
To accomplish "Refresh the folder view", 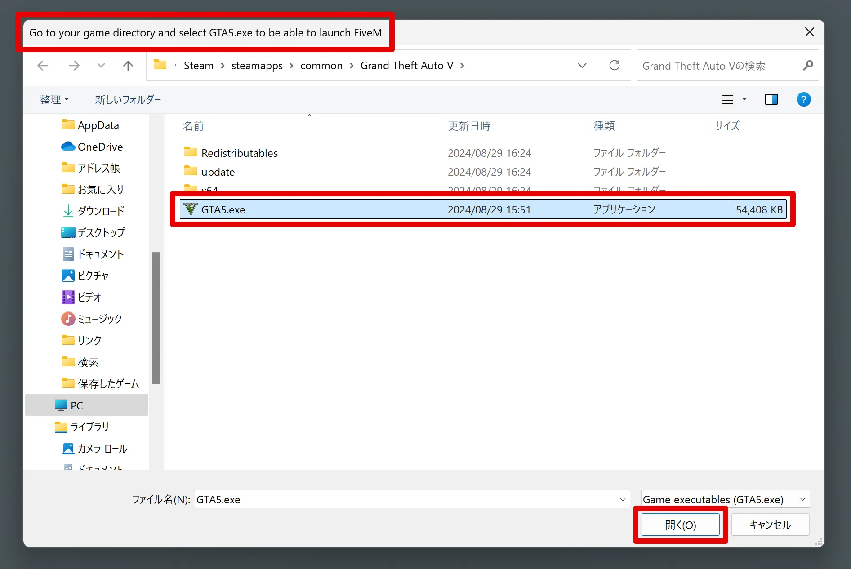I will tap(615, 66).
